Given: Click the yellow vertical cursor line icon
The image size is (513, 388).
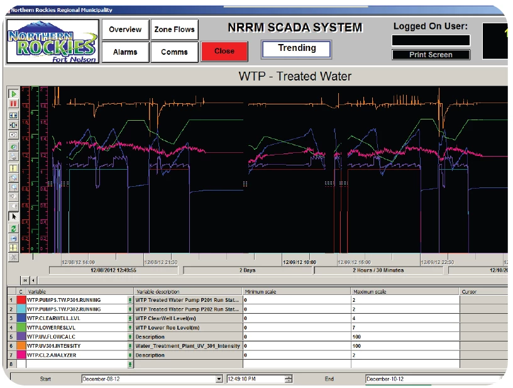Looking at the screenshot, I should tap(14, 168).
